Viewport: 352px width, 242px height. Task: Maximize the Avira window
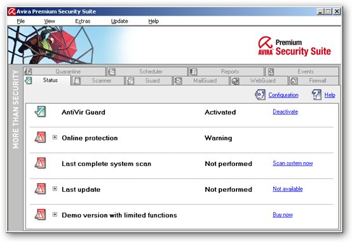(x=328, y=11)
